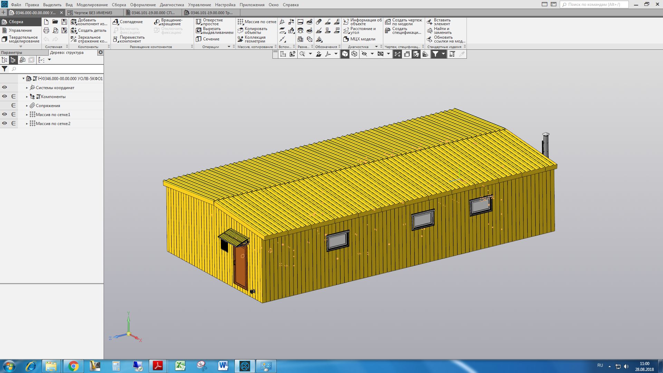This screenshot has height=373, width=663.
Task: Click the tree settings gear icon
Action: click(100, 52)
